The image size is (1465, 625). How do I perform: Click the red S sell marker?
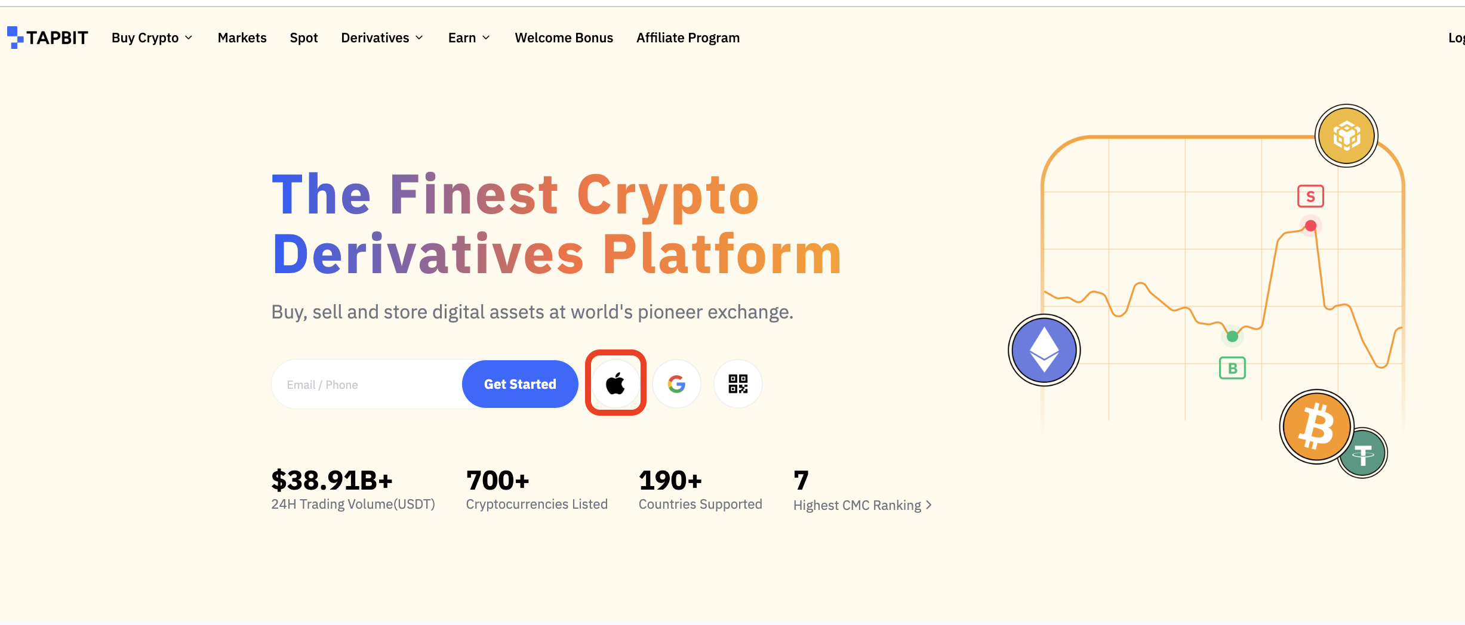tap(1310, 196)
